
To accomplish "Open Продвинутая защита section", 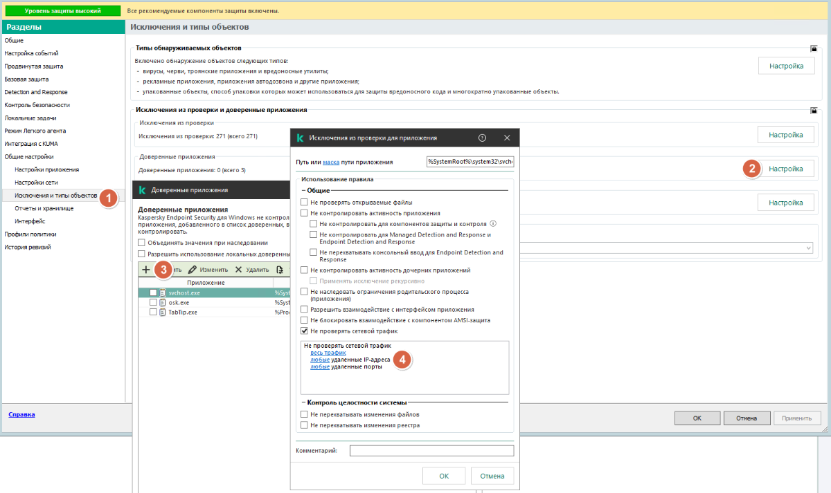I will point(34,66).
